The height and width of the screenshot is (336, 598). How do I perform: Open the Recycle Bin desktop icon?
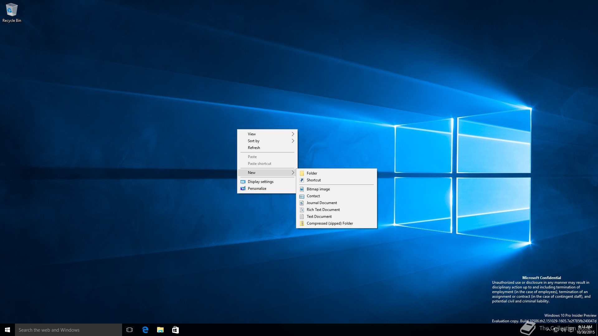click(12, 12)
